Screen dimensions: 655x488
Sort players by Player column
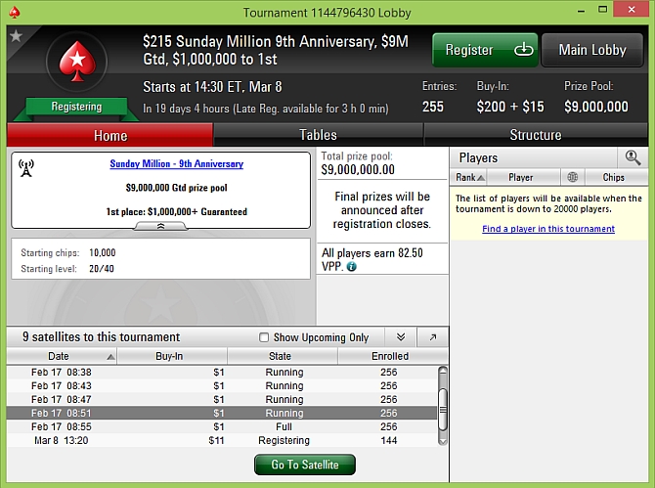pos(523,177)
